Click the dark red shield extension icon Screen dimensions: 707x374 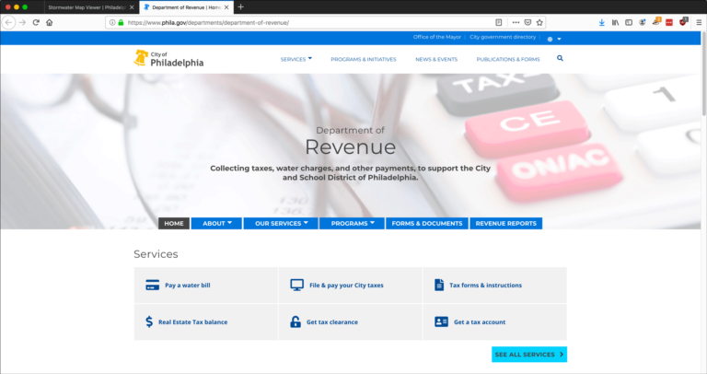pos(683,22)
